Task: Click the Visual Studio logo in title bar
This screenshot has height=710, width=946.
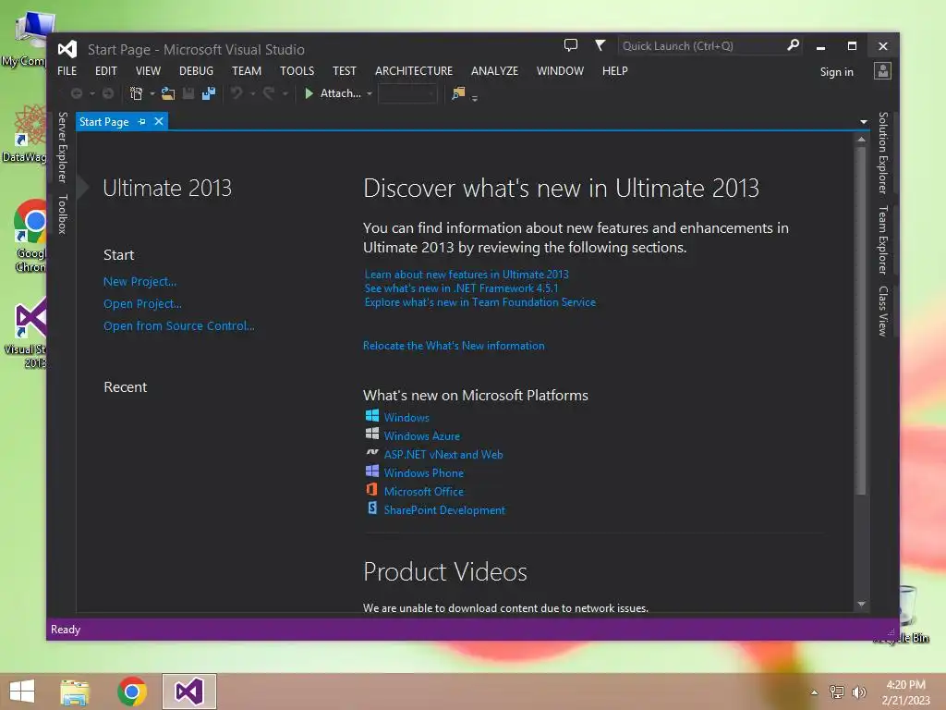Action: click(x=67, y=49)
